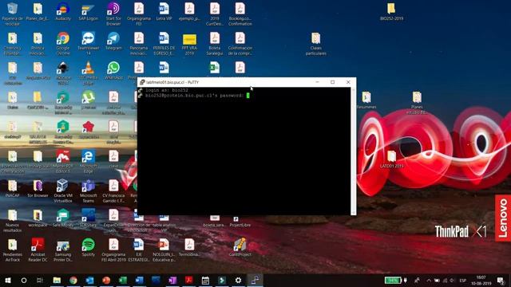
Task: Open the Microsoft Teams desktop shortcut
Action: (88, 191)
